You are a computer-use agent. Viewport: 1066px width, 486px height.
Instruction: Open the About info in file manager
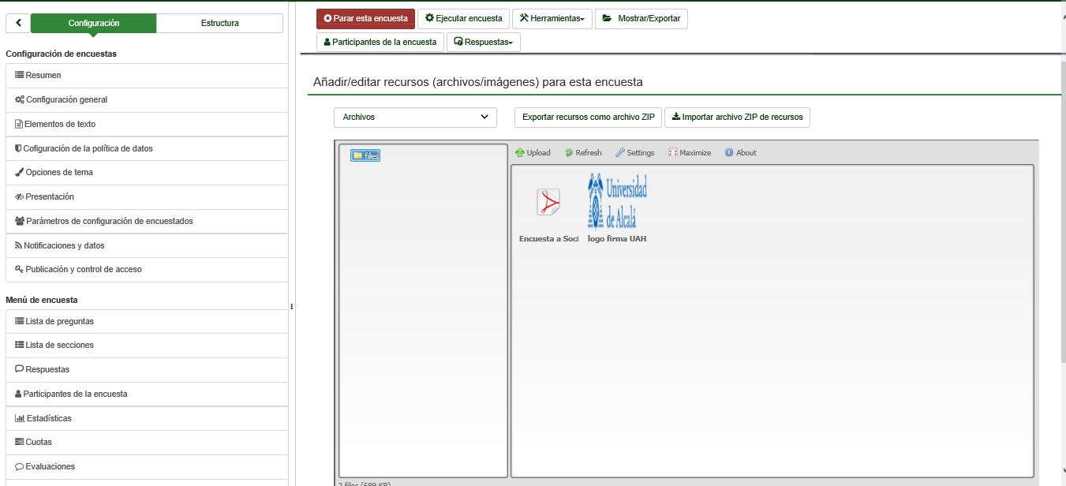click(x=740, y=153)
